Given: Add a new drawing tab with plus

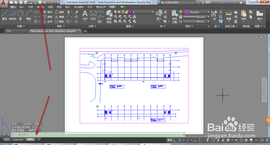Looking at the screenshot, I should [85, 31].
